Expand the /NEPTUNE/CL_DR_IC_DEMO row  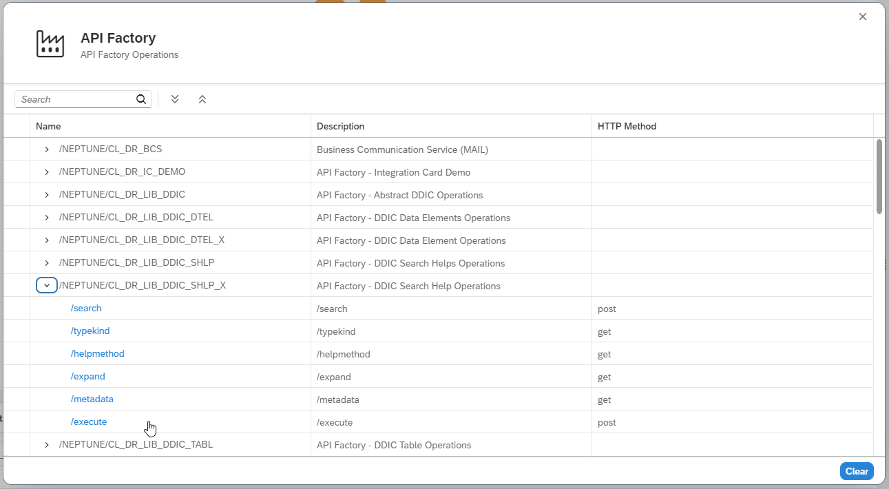[x=46, y=171]
